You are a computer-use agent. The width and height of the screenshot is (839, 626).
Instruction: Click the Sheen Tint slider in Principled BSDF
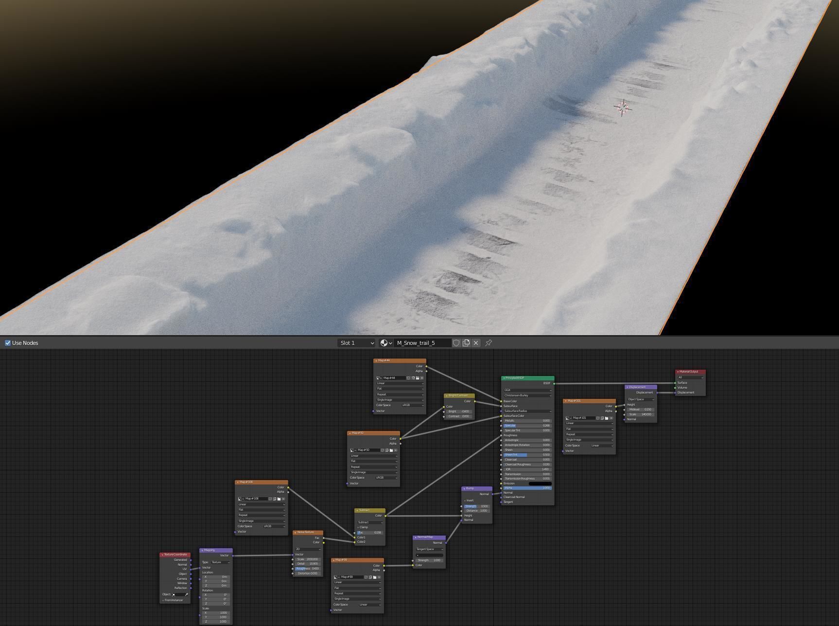pyautogui.click(x=527, y=455)
